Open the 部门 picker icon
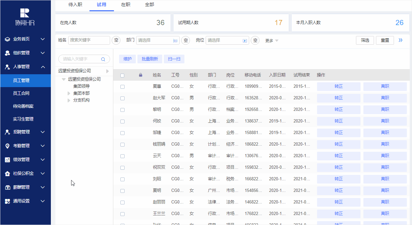 (175, 40)
